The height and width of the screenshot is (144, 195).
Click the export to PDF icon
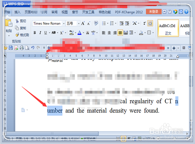[16, 48]
